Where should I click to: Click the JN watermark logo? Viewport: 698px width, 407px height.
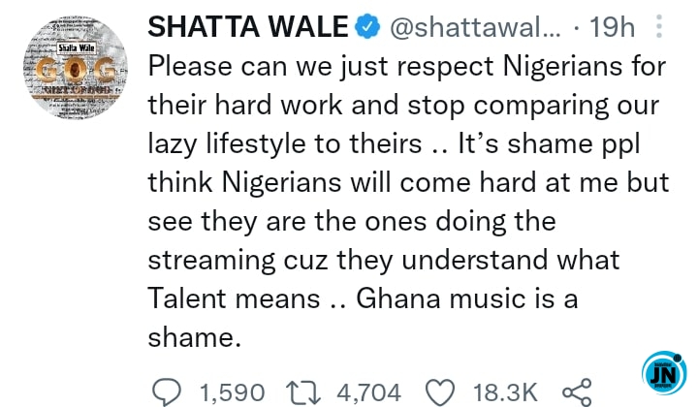pyautogui.click(x=665, y=373)
